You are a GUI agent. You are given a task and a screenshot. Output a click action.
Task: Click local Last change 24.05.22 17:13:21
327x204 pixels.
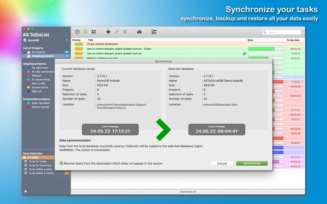[110, 129]
